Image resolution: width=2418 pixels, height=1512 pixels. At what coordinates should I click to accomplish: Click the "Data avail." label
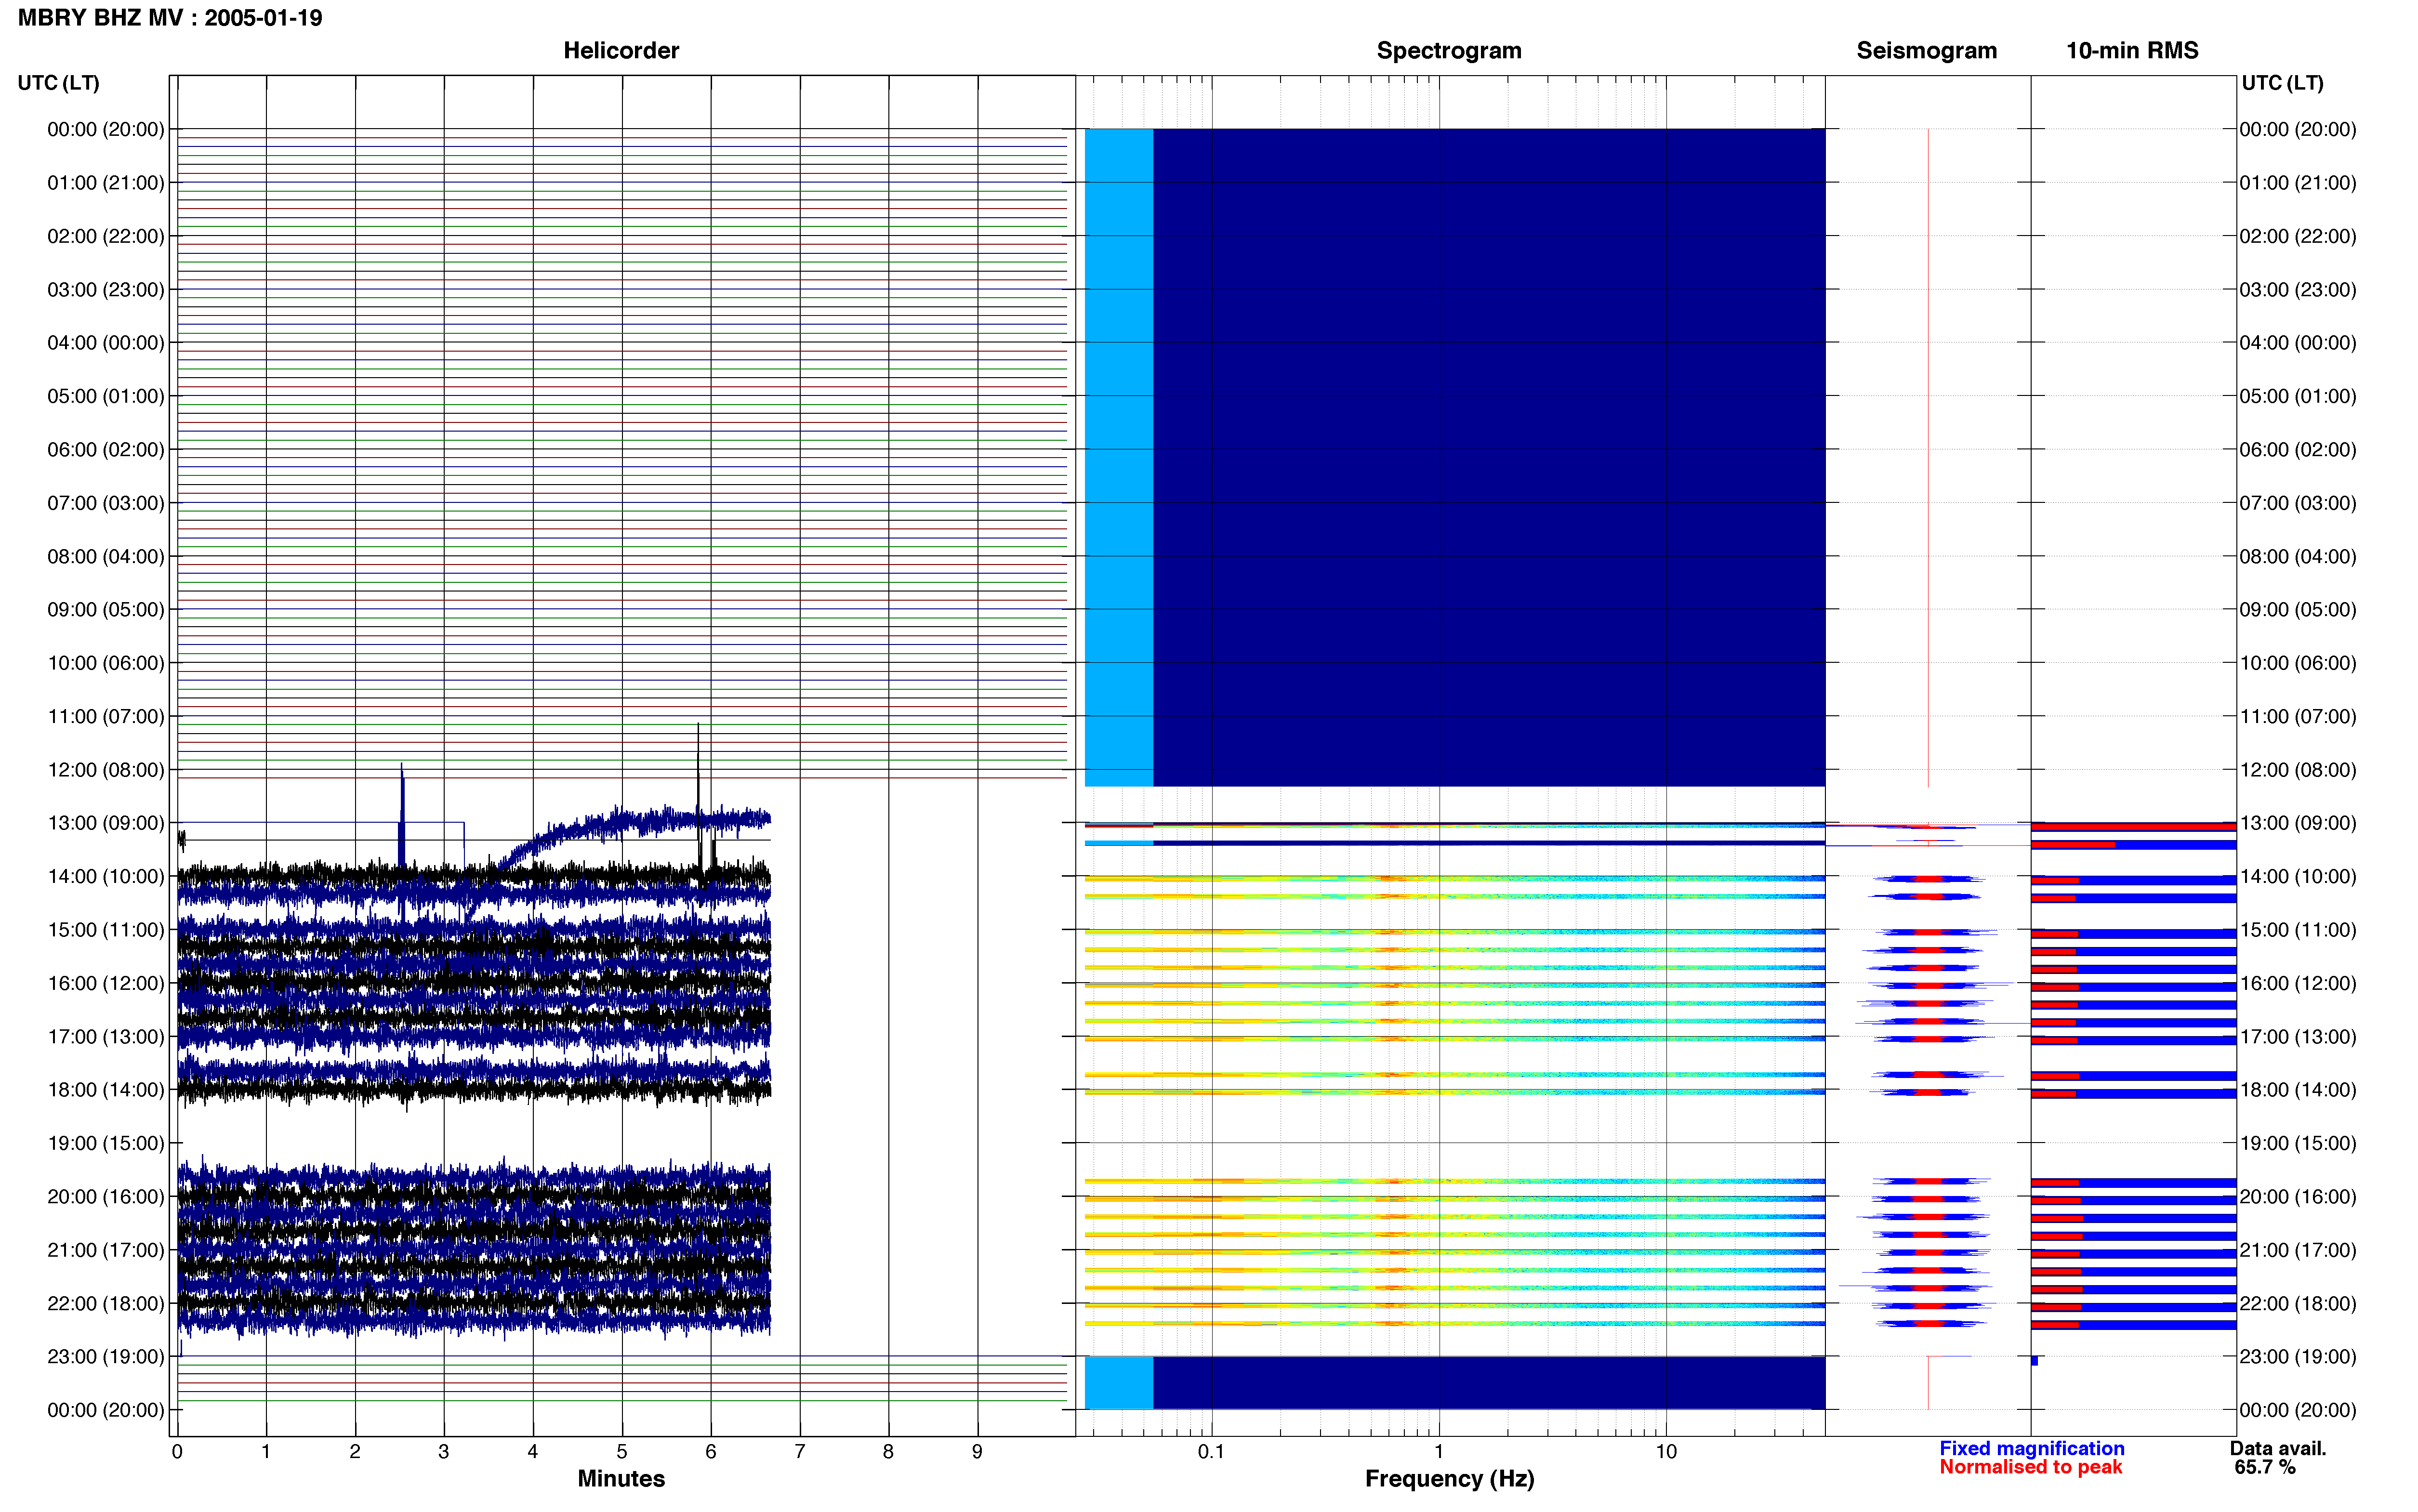point(2278,1448)
